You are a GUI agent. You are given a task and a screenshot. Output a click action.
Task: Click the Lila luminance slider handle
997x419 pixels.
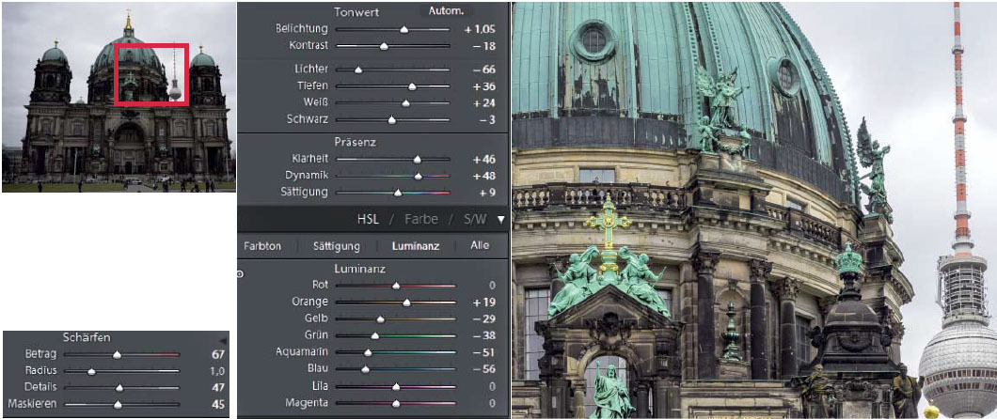point(396,386)
